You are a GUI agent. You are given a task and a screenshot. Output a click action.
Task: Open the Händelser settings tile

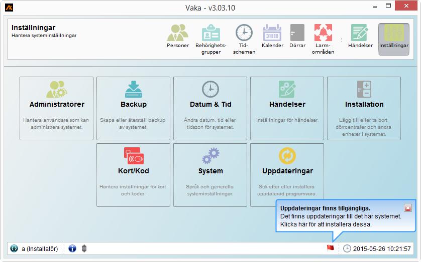287,108
